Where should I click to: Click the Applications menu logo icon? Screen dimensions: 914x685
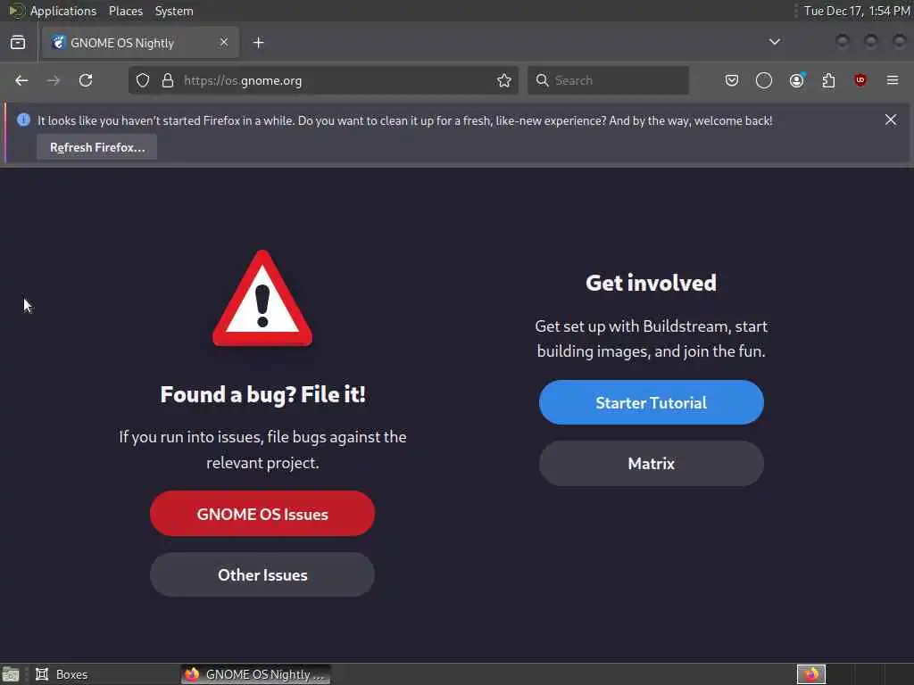[x=16, y=11]
